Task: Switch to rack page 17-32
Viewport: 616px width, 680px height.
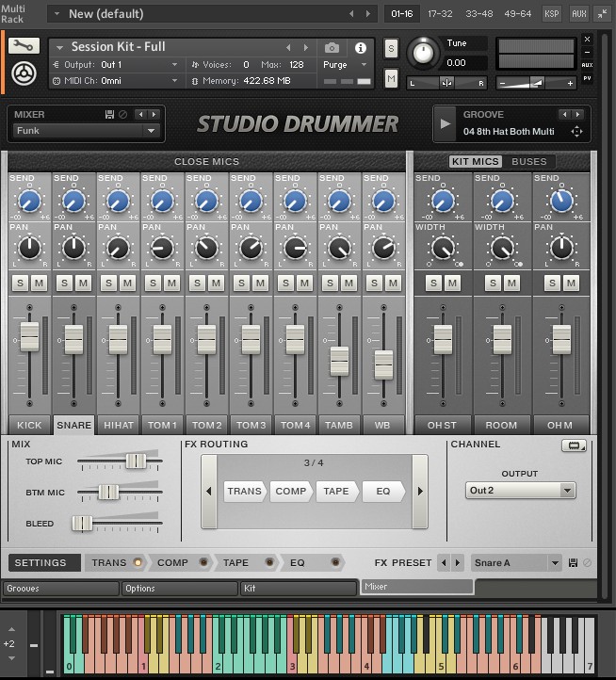Action: (440, 14)
